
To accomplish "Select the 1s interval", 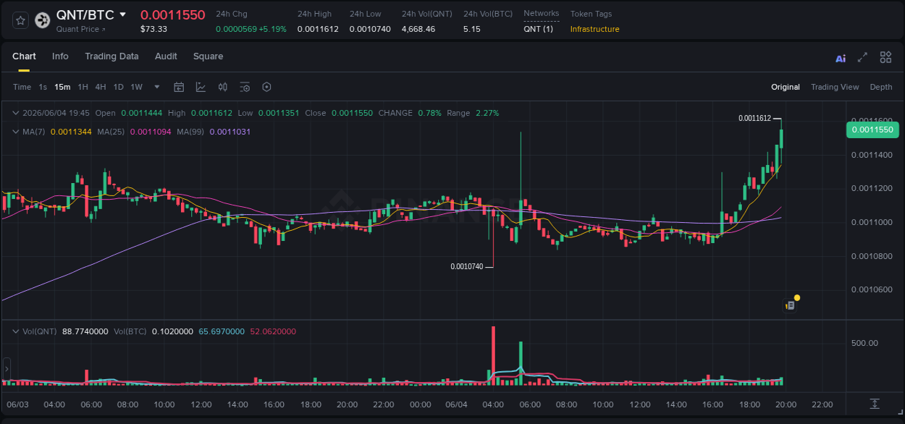I will (43, 87).
